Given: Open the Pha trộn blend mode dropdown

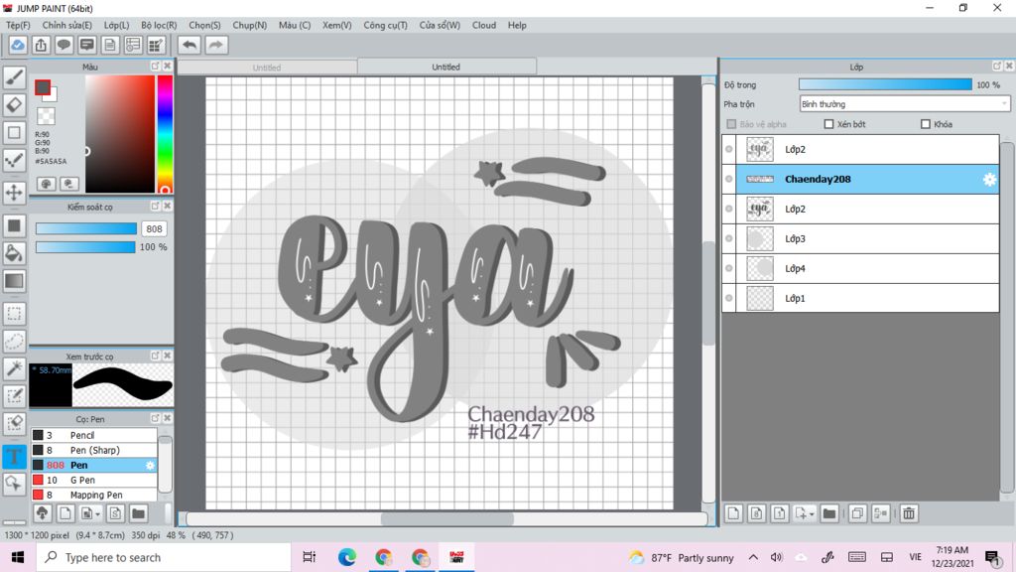Looking at the screenshot, I should [x=905, y=103].
